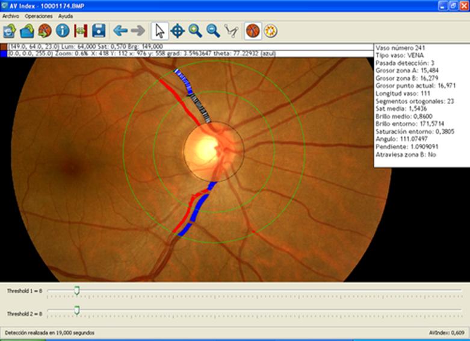Click the zoom out magnifier
Viewport: 470px width, 341px height.
tap(213, 30)
